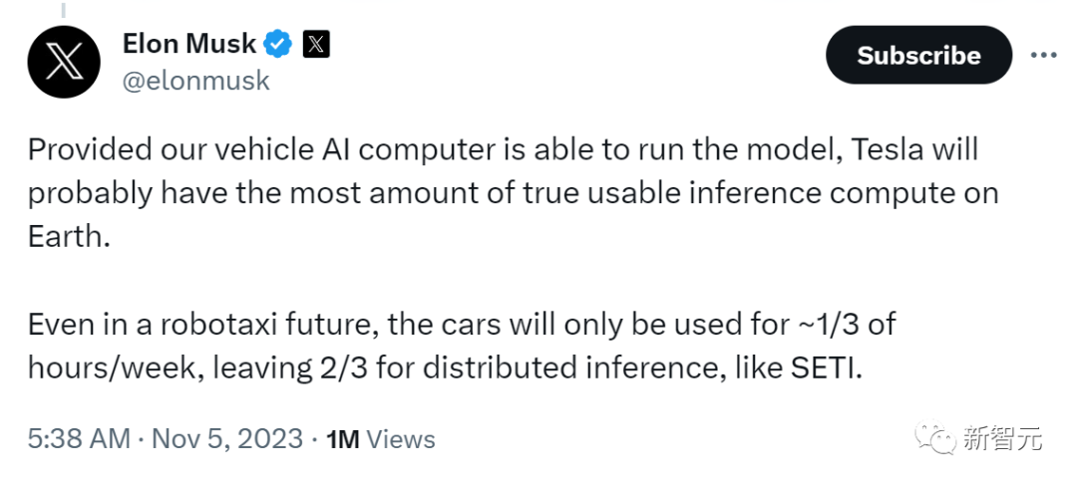Viewport: 1077px width, 485px height.
Task: Click the WeChat logo watermark
Action: (x=934, y=438)
